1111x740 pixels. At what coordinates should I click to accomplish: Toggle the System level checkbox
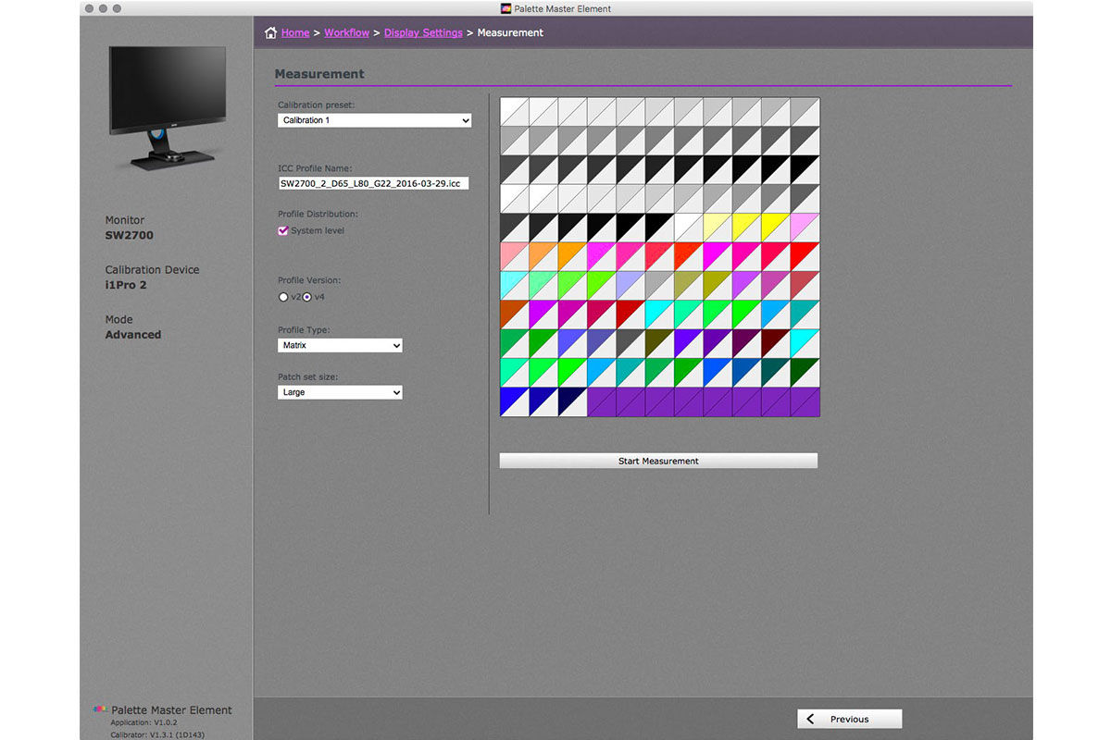[283, 231]
